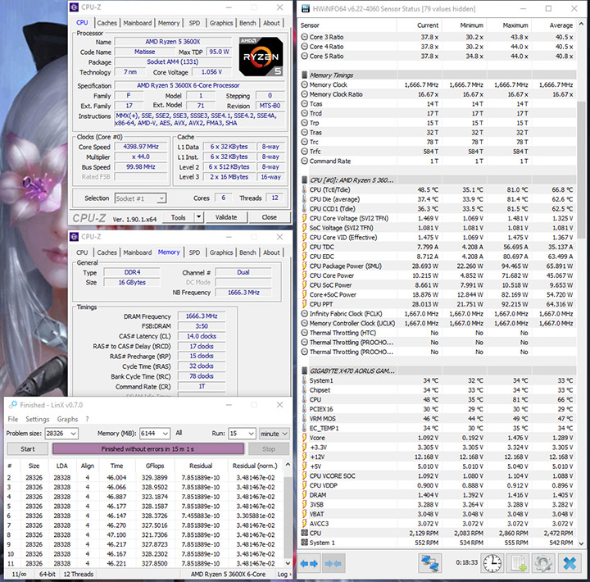Click lightning icon beside Vcore row
The width and height of the screenshot is (590, 582).
point(304,438)
